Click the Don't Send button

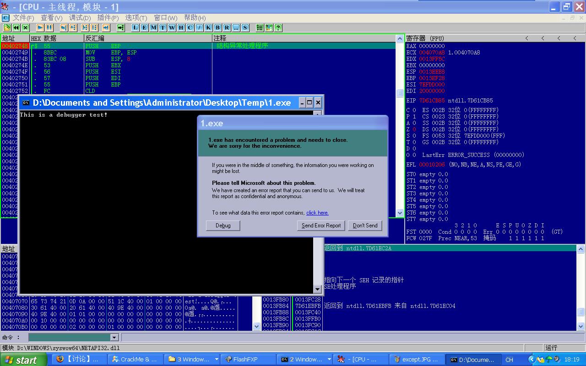[x=365, y=226]
